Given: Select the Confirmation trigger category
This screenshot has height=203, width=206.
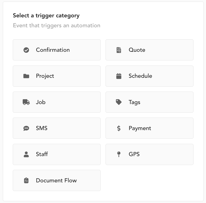Looking at the screenshot, I should click(x=57, y=50).
